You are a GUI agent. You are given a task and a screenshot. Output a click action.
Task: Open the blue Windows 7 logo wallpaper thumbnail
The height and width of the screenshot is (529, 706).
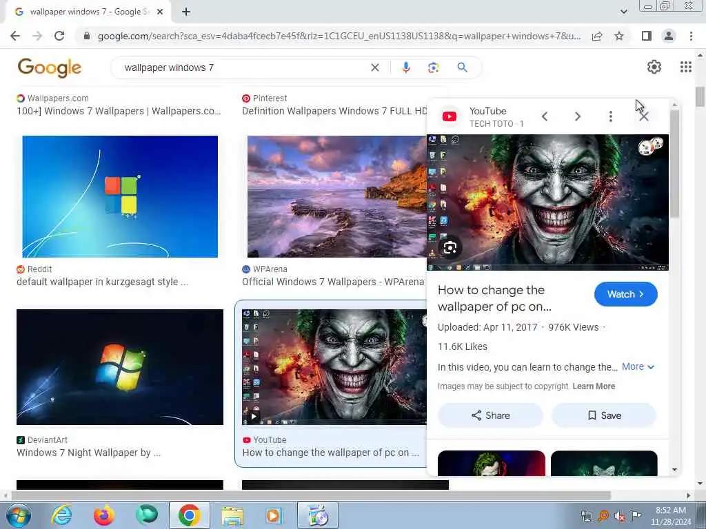click(120, 196)
